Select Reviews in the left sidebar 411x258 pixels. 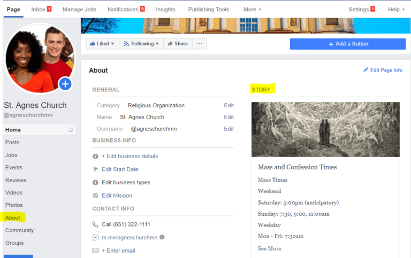16,180
